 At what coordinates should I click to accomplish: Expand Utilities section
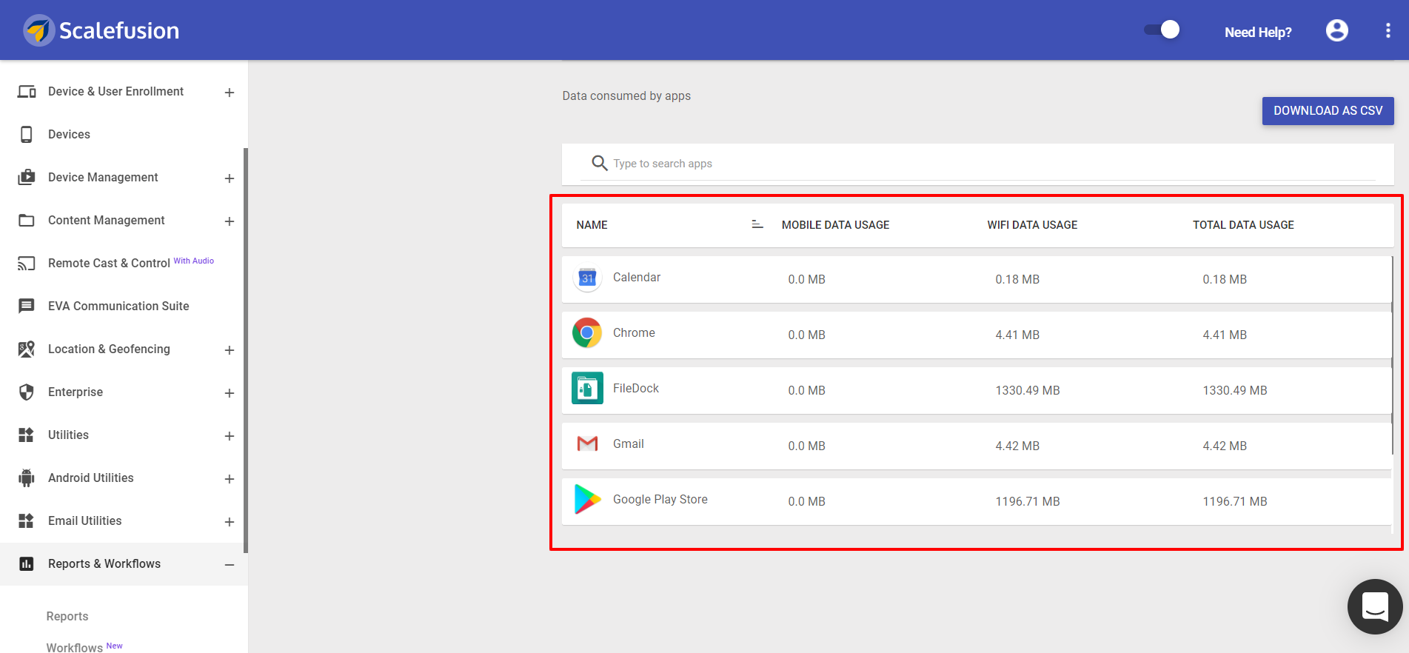[230, 436]
